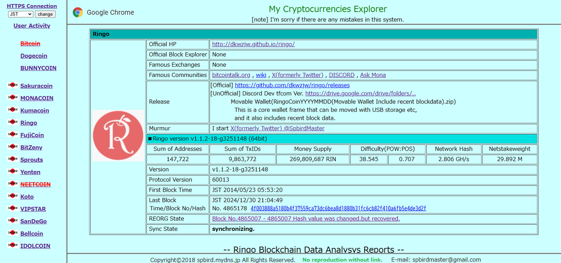
Task: Open the JST timezone dropdown
Action: 21,14
